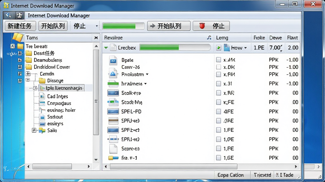Click the toolbar green progress bar
Image resolution: width=325 pixels, height=182 pixels.
[x=123, y=26]
